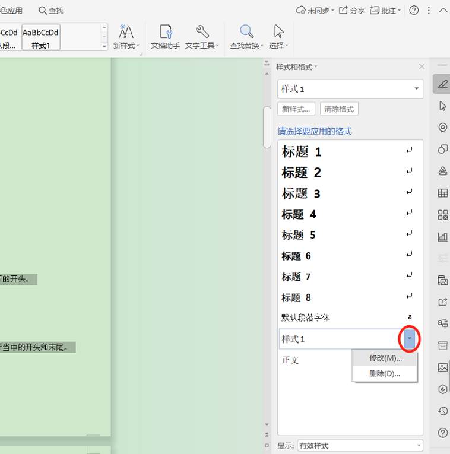
Task: Apply the 标题 1 style
Action: pyautogui.click(x=350, y=152)
